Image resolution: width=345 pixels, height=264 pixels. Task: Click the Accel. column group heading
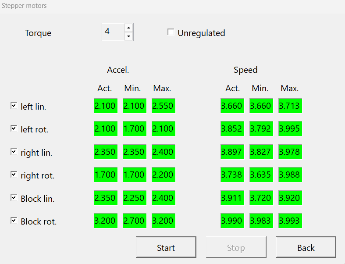click(x=118, y=70)
